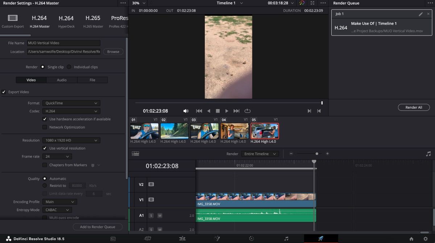Expand the Entire Timeline render dropdown
Screen dimensions: 435x243
(259, 154)
